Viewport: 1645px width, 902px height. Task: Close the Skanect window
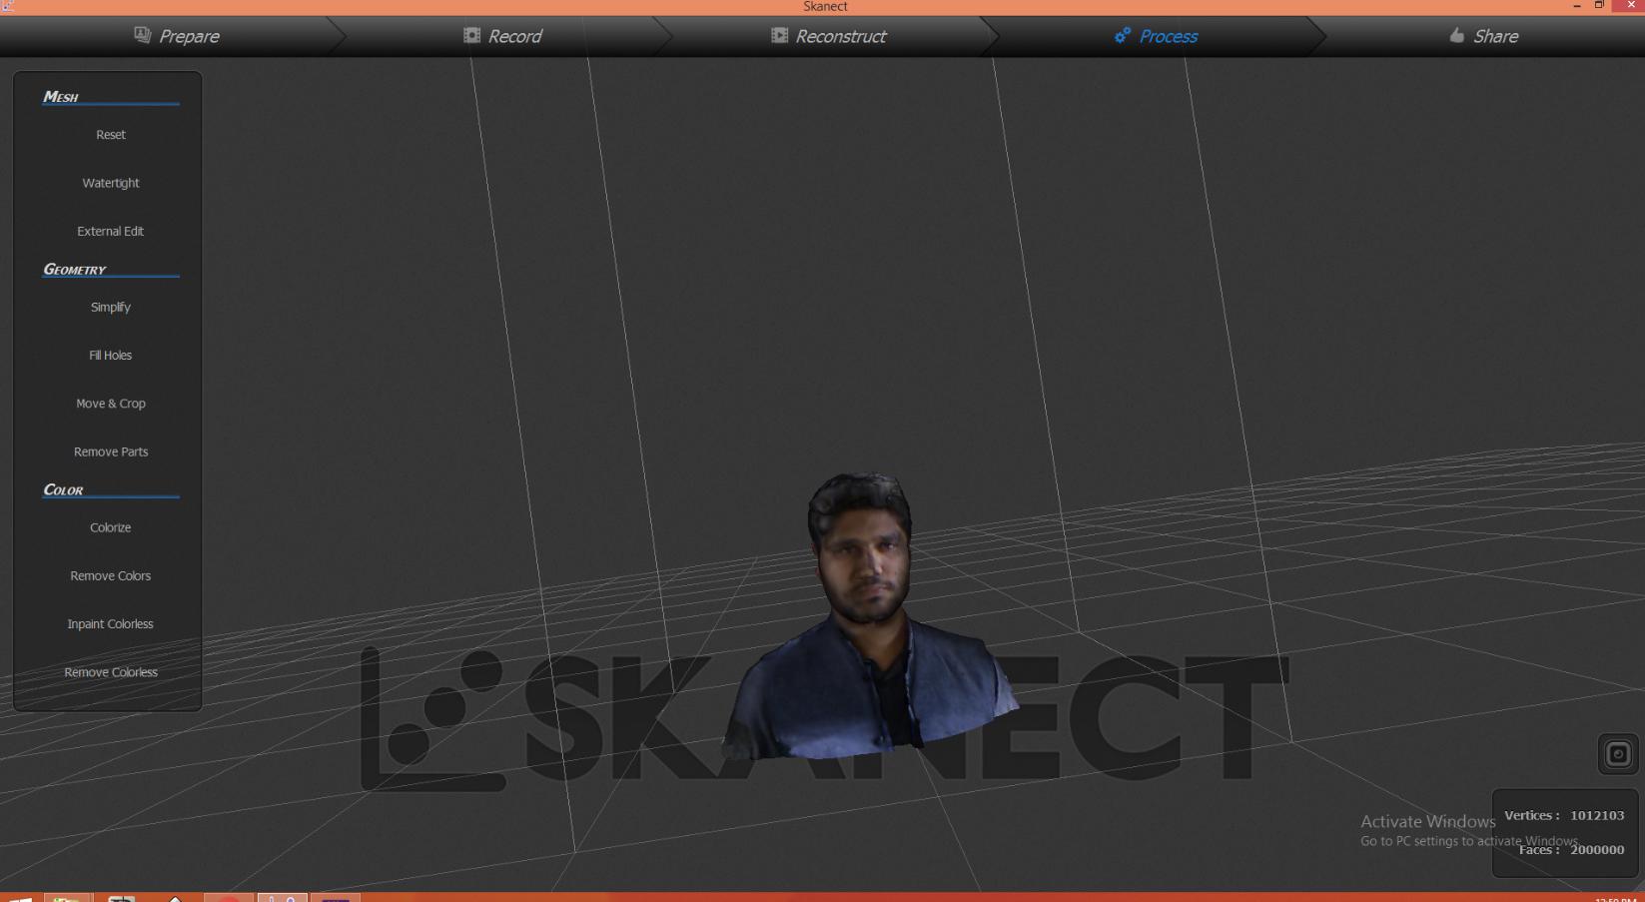(x=1631, y=6)
